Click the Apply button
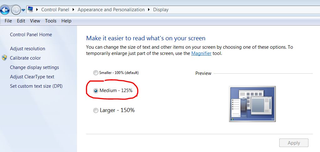The width and height of the screenshot is (320, 152). [294, 143]
